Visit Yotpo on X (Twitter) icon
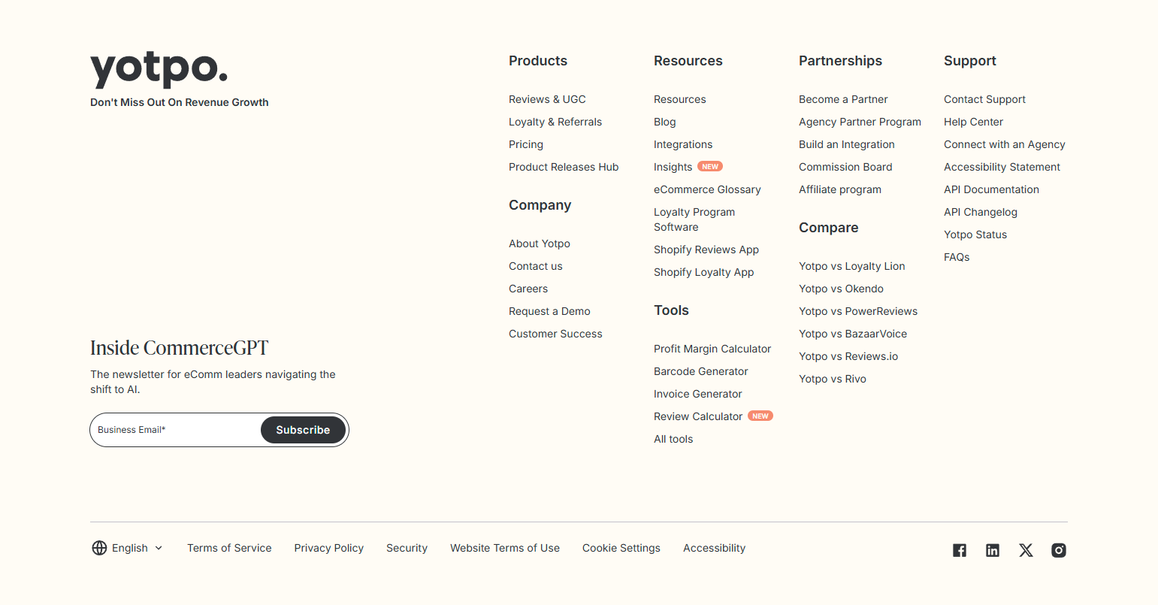The image size is (1158, 605). tap(1026, 550)
